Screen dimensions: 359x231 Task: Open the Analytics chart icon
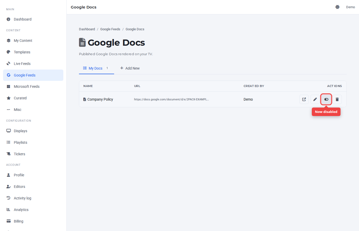click(x=8, y=210)
